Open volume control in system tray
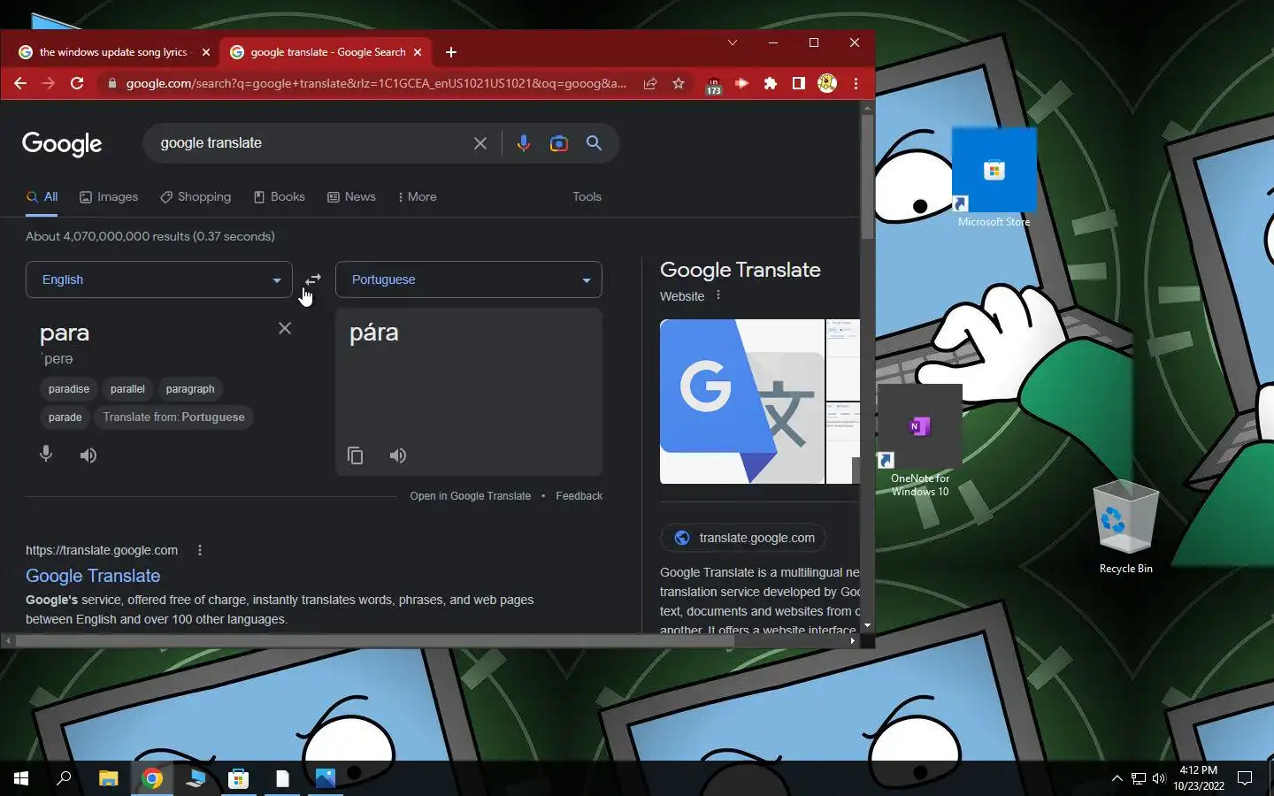 [x=1159, y=778]
